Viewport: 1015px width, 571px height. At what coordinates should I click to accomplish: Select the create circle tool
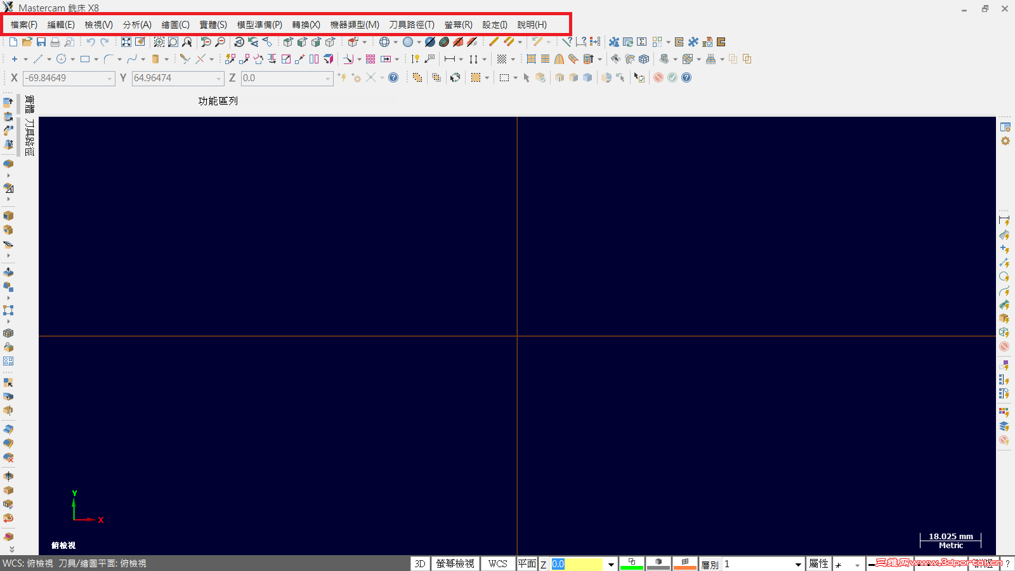[62, 59]
